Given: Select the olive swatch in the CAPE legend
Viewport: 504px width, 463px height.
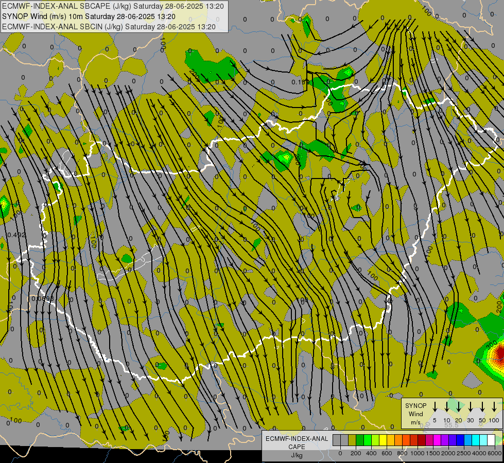Looking at the screenshot, I should (x=352, y=440).
